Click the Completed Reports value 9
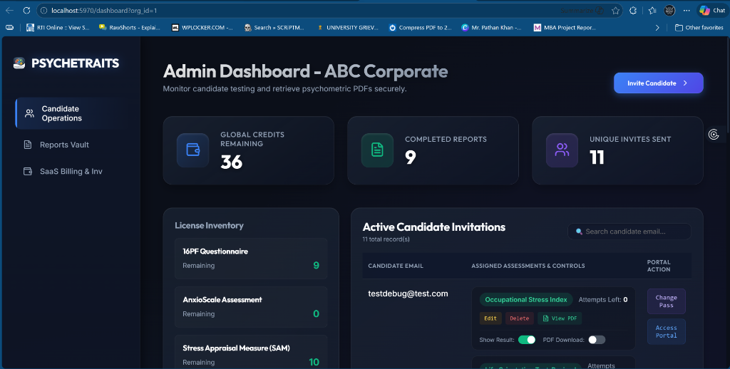 pyautogui.click(x=410, y=157)
